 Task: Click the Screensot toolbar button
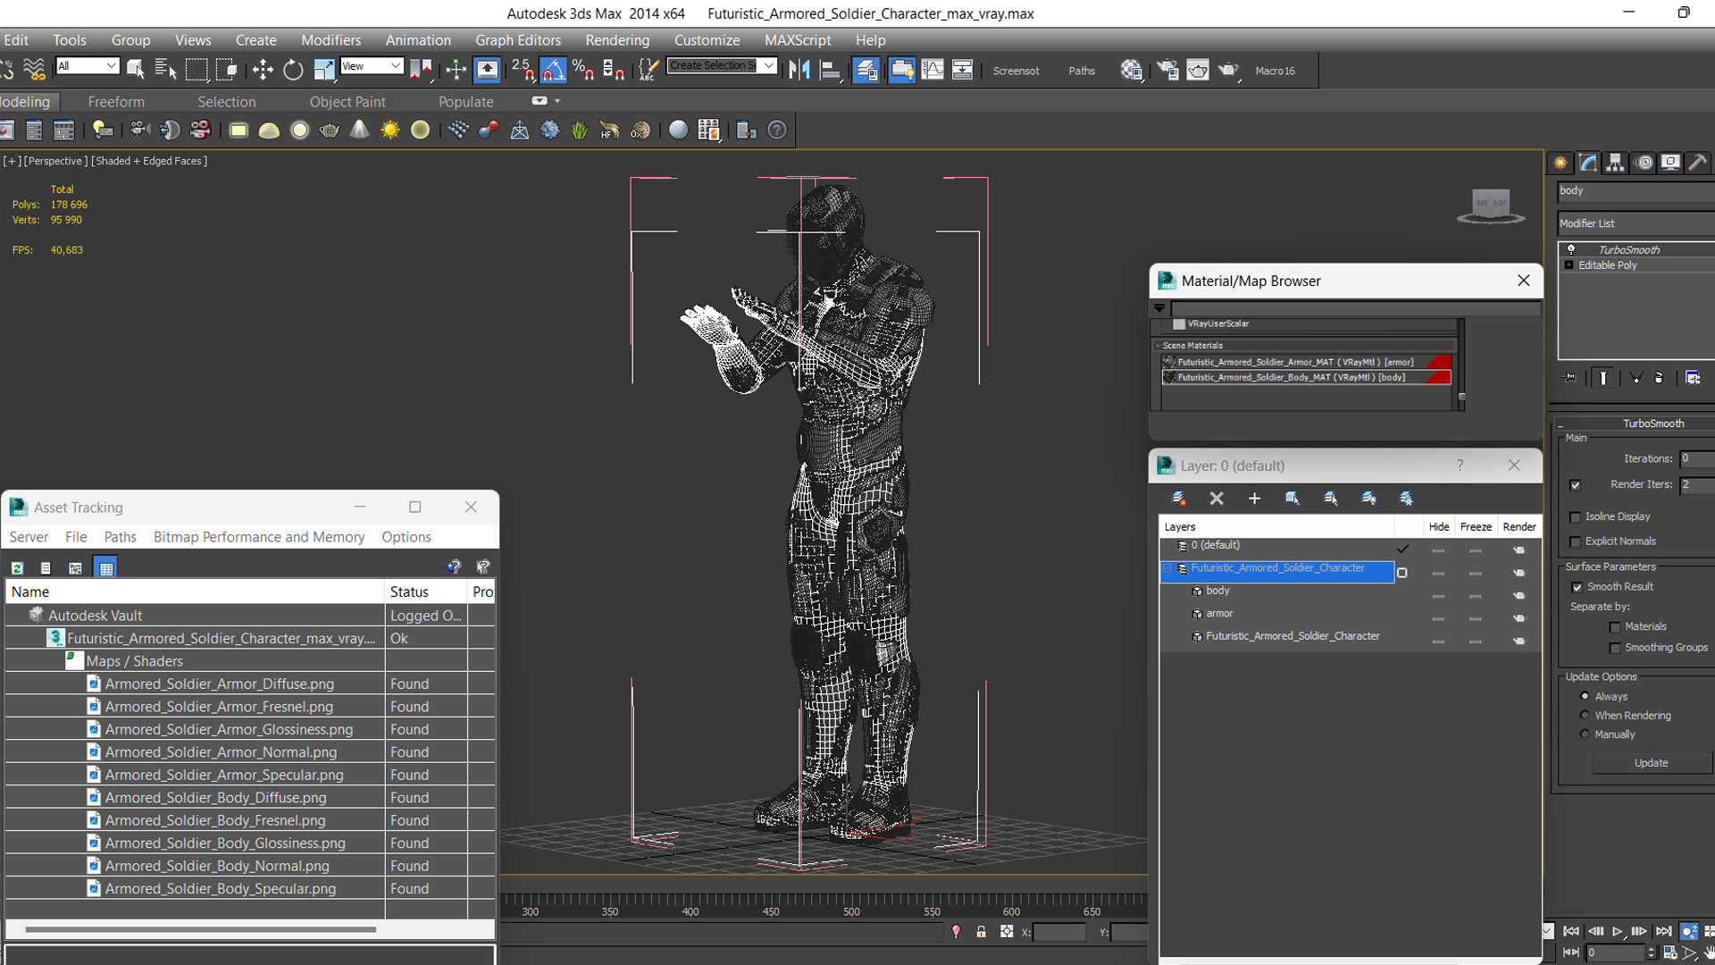pyautogui.click(x=1016, y=71)
